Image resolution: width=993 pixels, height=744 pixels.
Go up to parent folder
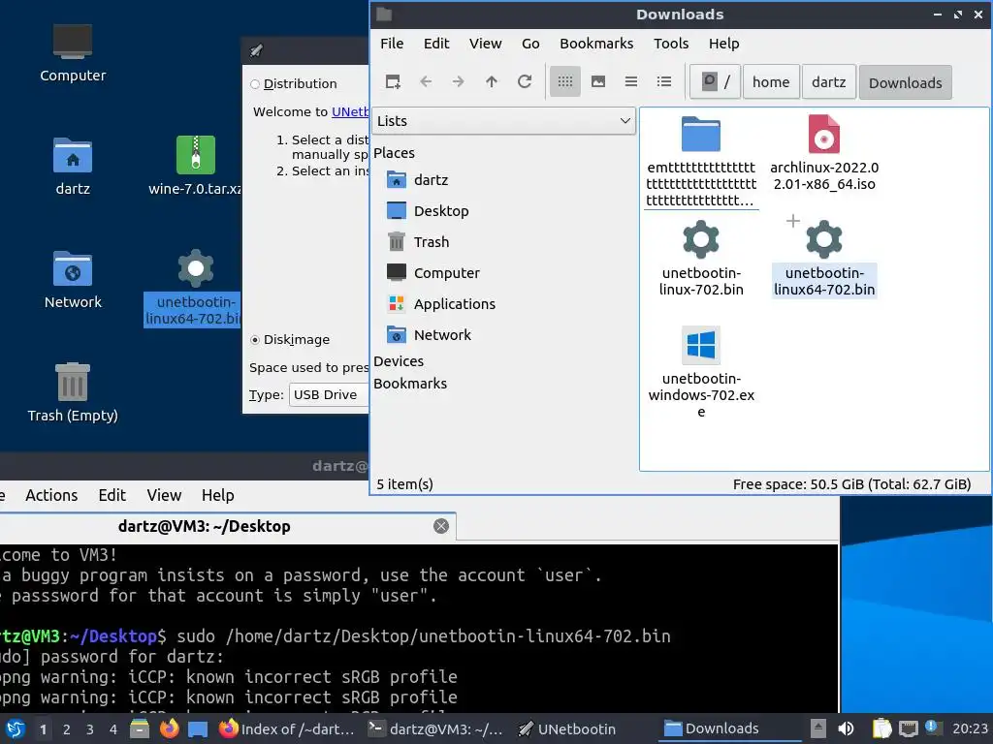point(492,81)
